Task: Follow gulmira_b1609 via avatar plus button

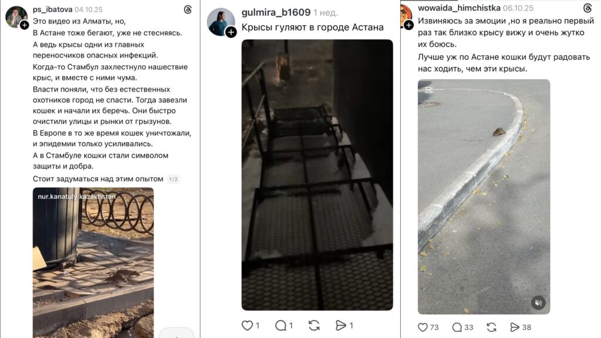Action: click(x=231, y=32)
